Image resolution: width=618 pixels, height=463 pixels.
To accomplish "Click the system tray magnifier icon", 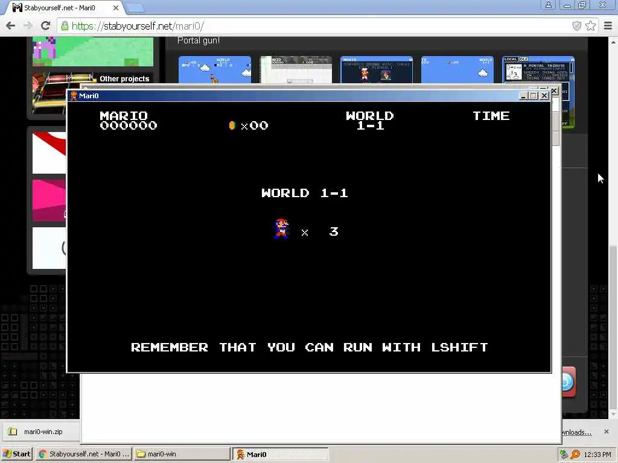I will [x=575, y=455].
